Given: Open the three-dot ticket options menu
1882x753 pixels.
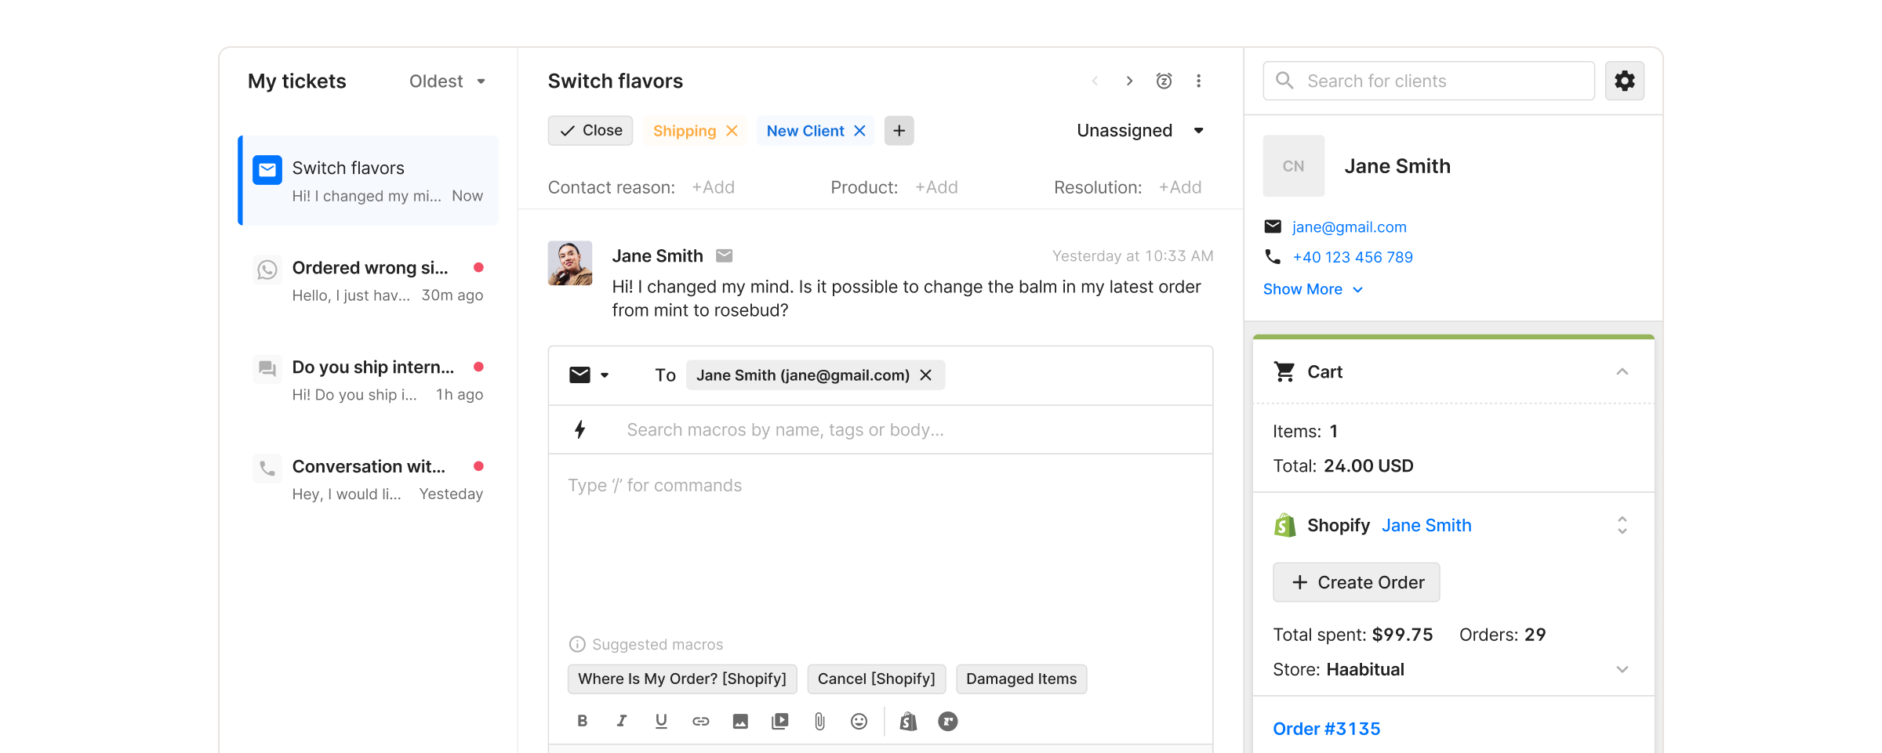Looking at the screenshot, I should 1198,81.
